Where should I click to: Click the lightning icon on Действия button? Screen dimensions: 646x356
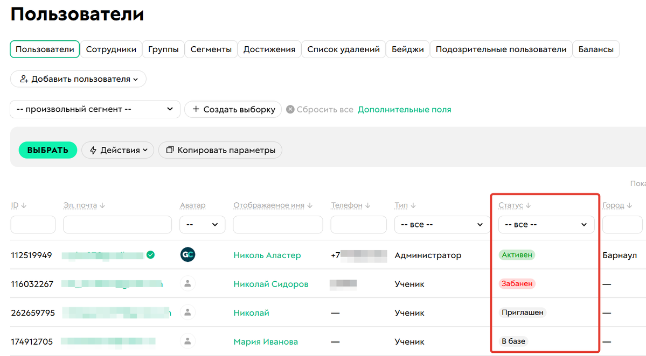click(94, 150)
